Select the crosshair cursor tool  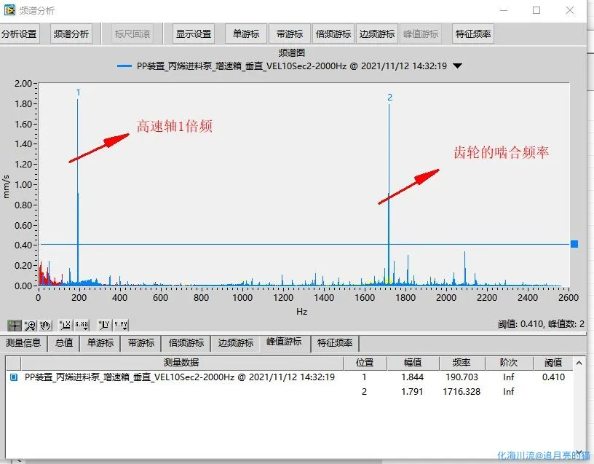point(14,325)
